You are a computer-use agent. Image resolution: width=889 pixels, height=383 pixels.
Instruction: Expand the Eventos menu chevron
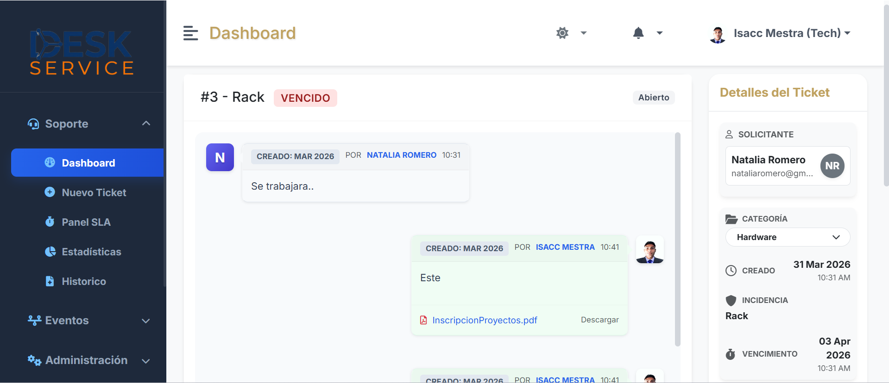click(146, 321)
